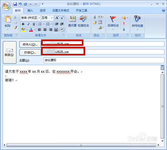167x150 pixels.
Task: Click the 收件人(O)... button
Action: (30, 44)
